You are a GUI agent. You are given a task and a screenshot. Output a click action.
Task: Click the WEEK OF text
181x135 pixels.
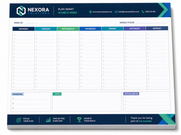(18, 23)
